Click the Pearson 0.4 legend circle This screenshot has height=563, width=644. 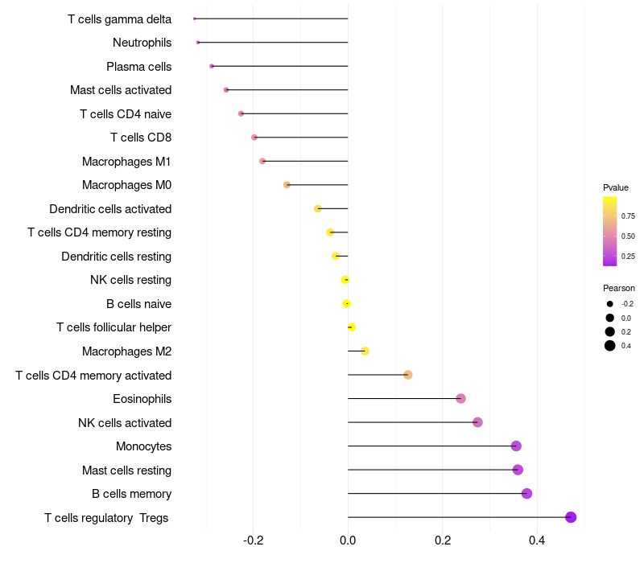click(610, 346)
